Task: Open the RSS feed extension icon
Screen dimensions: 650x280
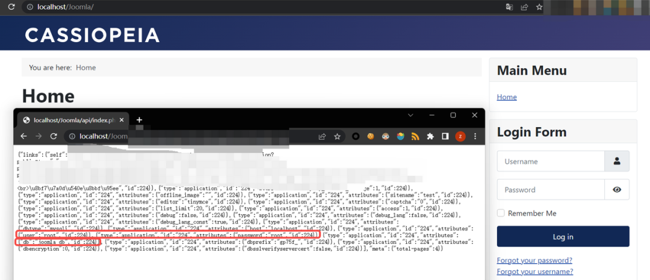Action: tap(415, 137)
